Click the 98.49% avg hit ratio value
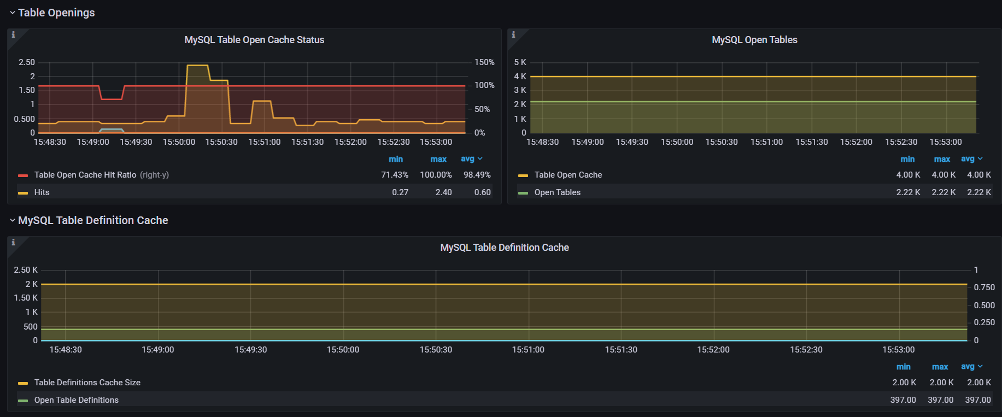1002x417 pixels. tap(477, 175)
